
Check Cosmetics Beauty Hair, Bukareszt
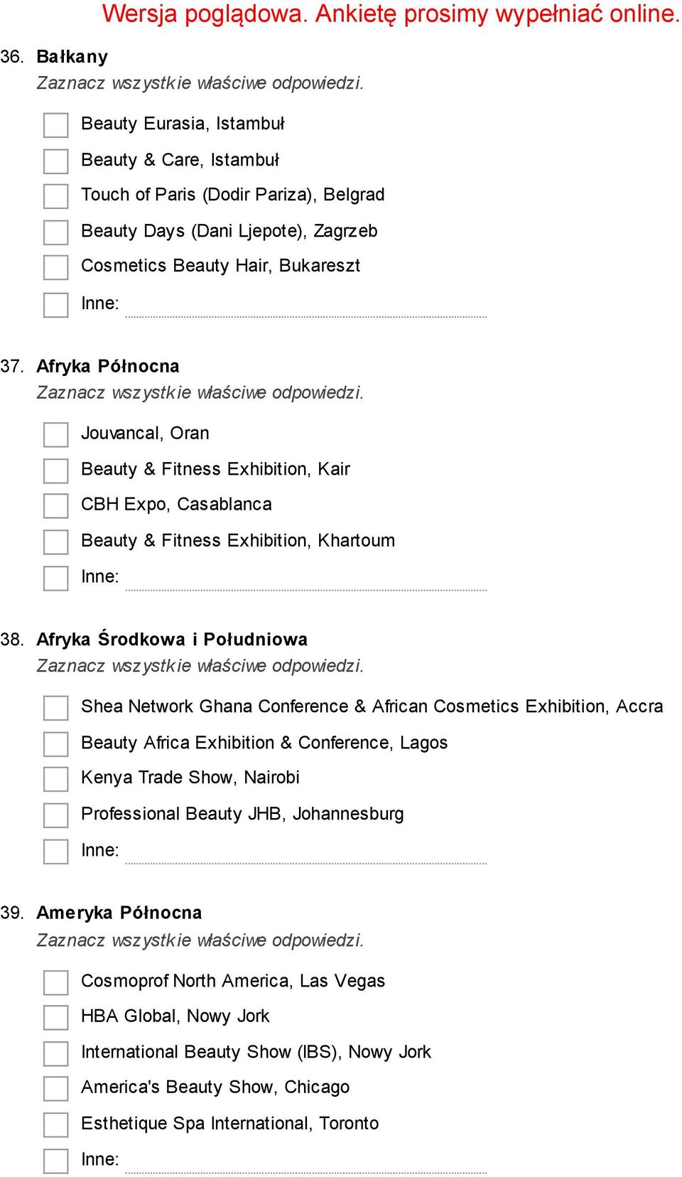click(x=55, y=267)
